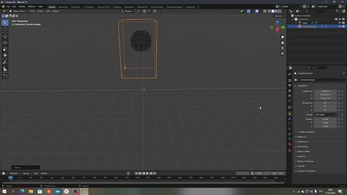Switch to solid viewport shading
Screen dimensions: 347x195
click(x=273, y=11)
